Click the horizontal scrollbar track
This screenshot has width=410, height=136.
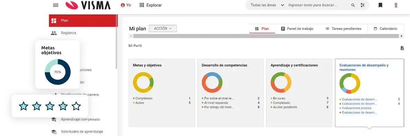coord(266,36)
